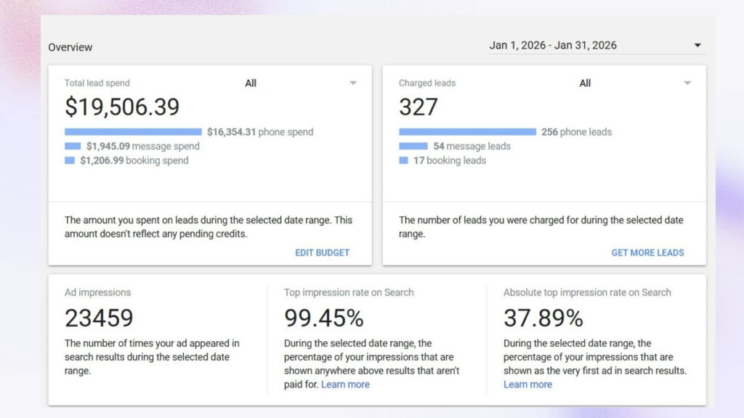Open Learn more under Absolute top impression rate
744x418 pixels.
click(528, 384)
